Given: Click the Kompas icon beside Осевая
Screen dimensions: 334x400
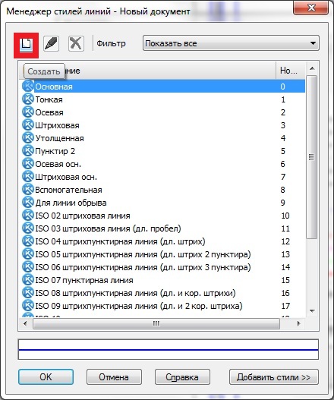Looking at the screenshot, I should pyautogui.click(x=28, y=112).
